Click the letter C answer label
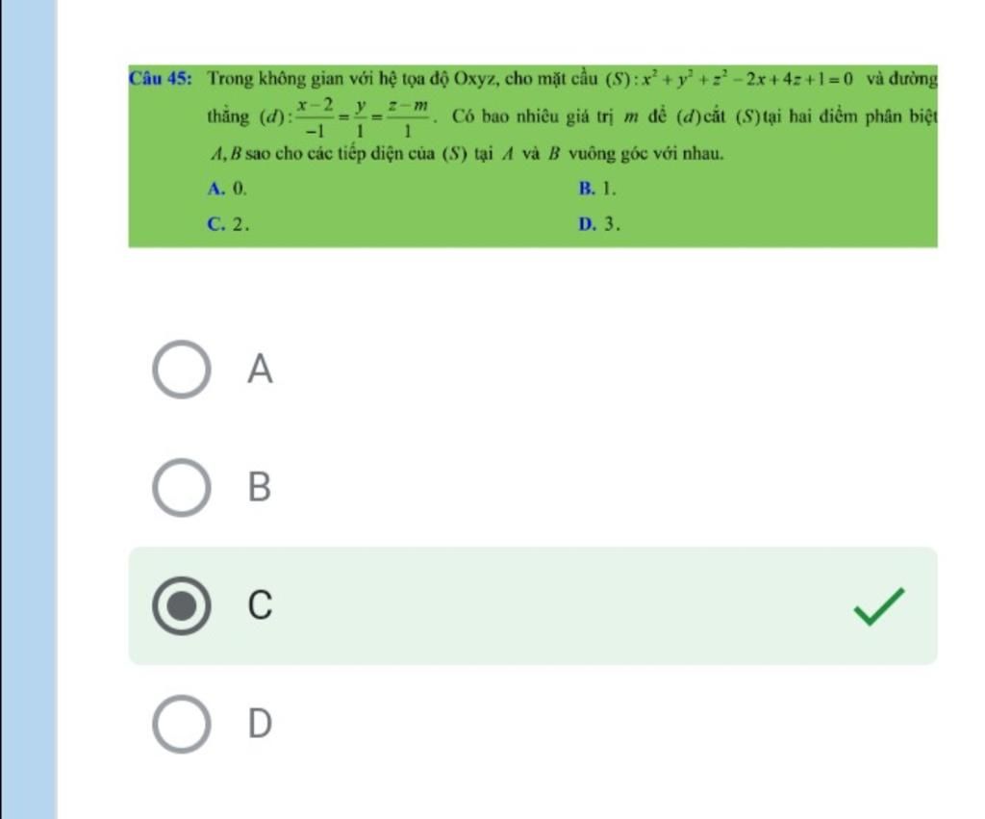The image size is (985, 819). coord(260,605)
